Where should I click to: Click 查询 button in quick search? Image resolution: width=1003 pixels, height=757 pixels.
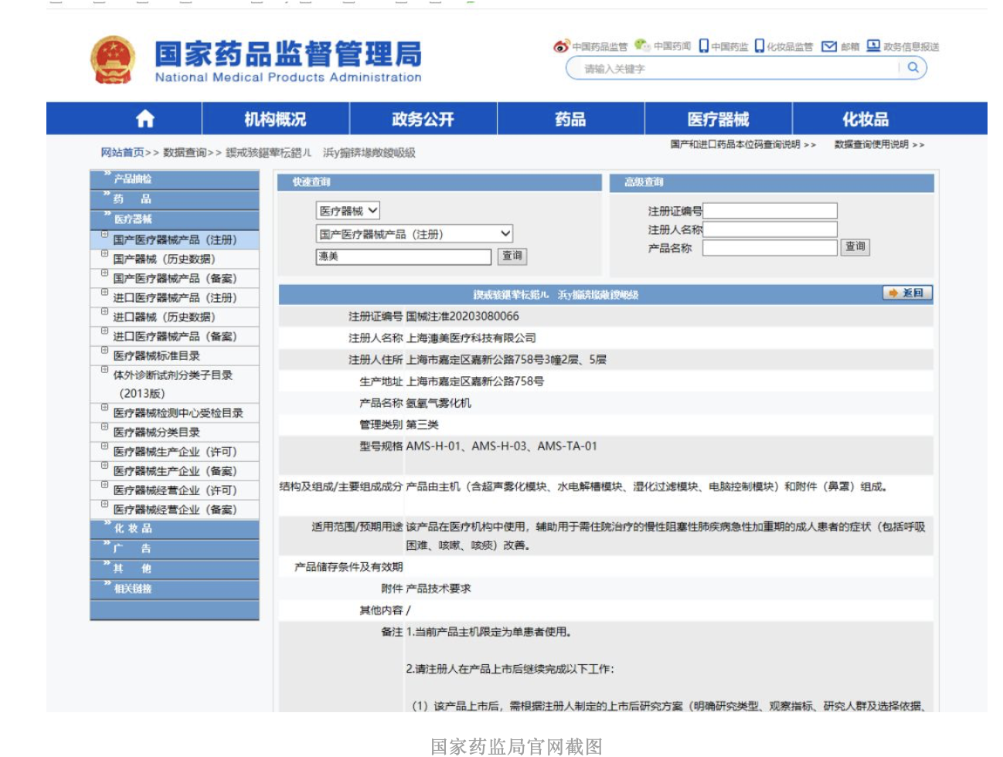512,256
